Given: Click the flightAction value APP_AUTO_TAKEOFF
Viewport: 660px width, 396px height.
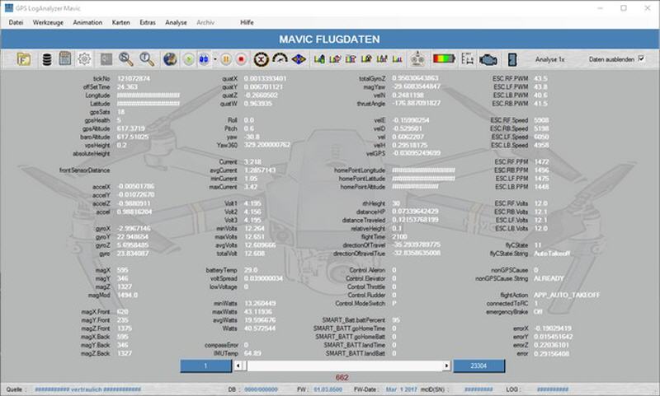Looking at the screenshot, I should point(567,296).
